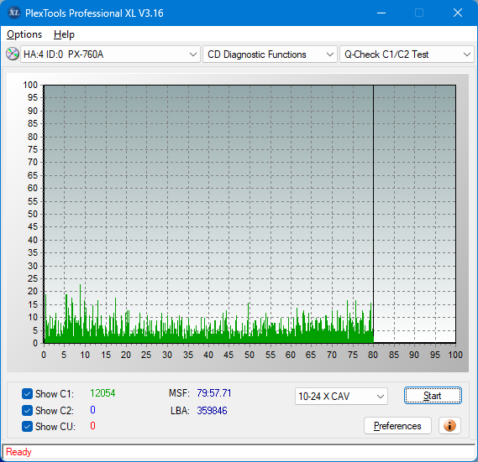Close the PlexTools Professional window
Image resolution: width=478 pixels, height=462 pixels.
click(x=458, y=13)
